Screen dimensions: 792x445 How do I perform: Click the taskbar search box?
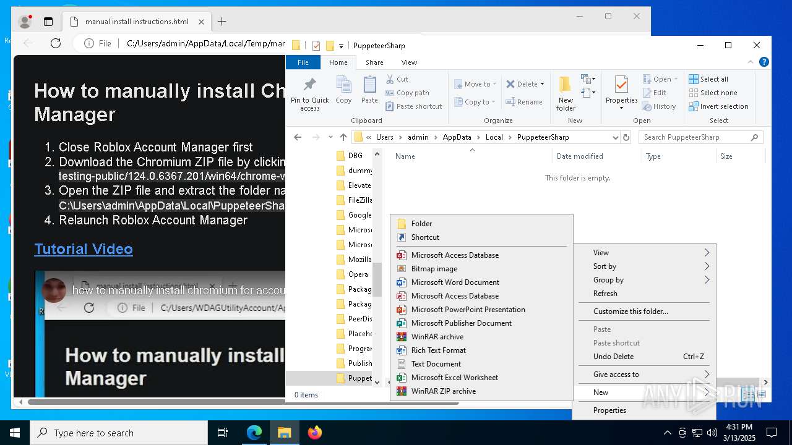tap(119, 433)
